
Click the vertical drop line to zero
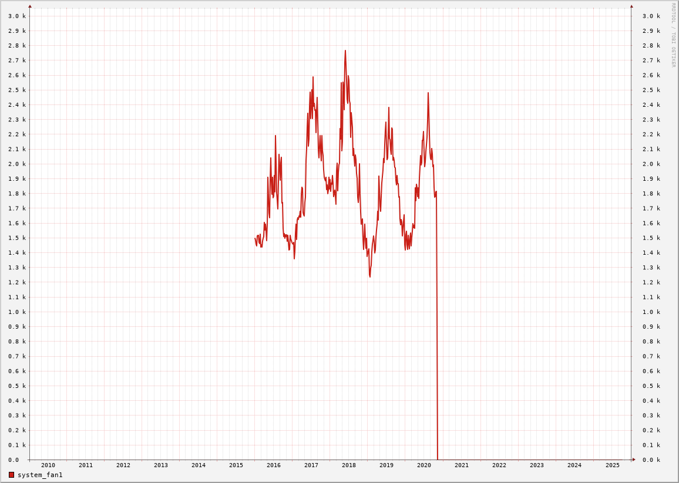point(437,352)
